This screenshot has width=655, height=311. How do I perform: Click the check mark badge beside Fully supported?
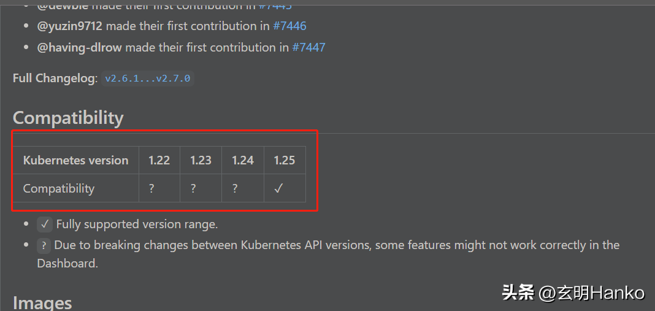(45, 225)
